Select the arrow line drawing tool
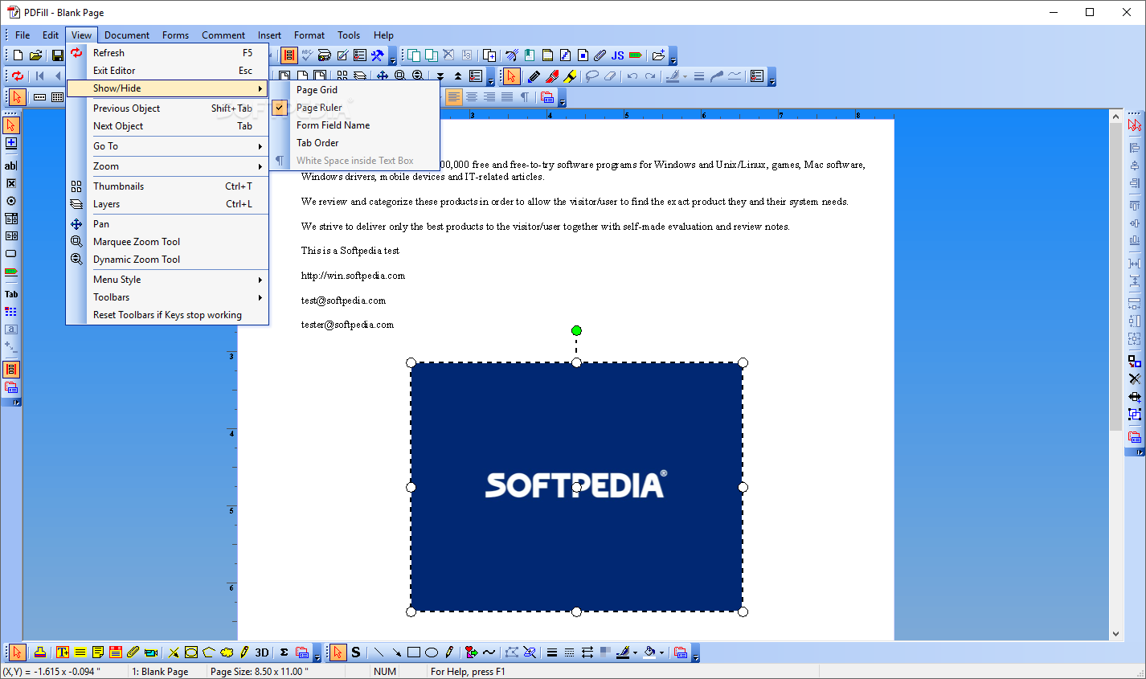 click(x=396, y=652)
